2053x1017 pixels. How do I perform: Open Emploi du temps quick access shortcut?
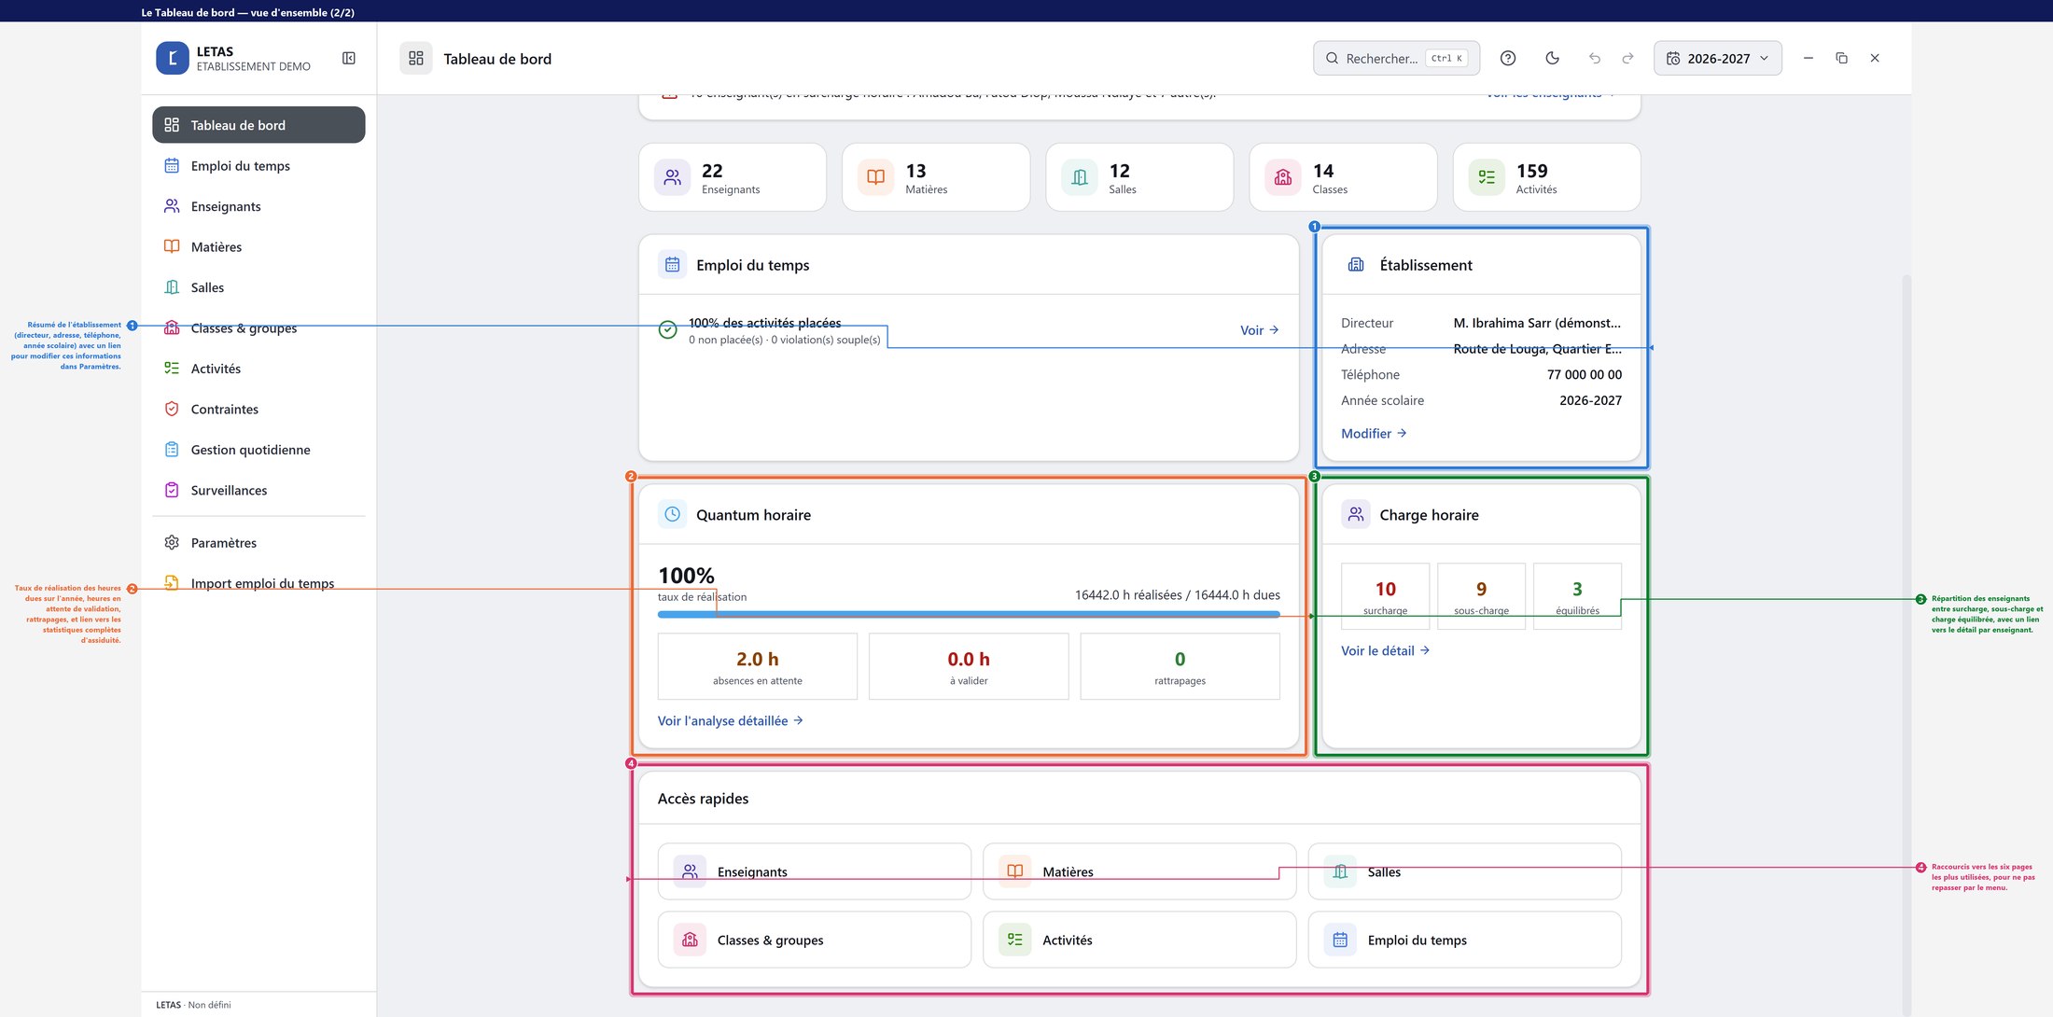[x=1465, y=940]
